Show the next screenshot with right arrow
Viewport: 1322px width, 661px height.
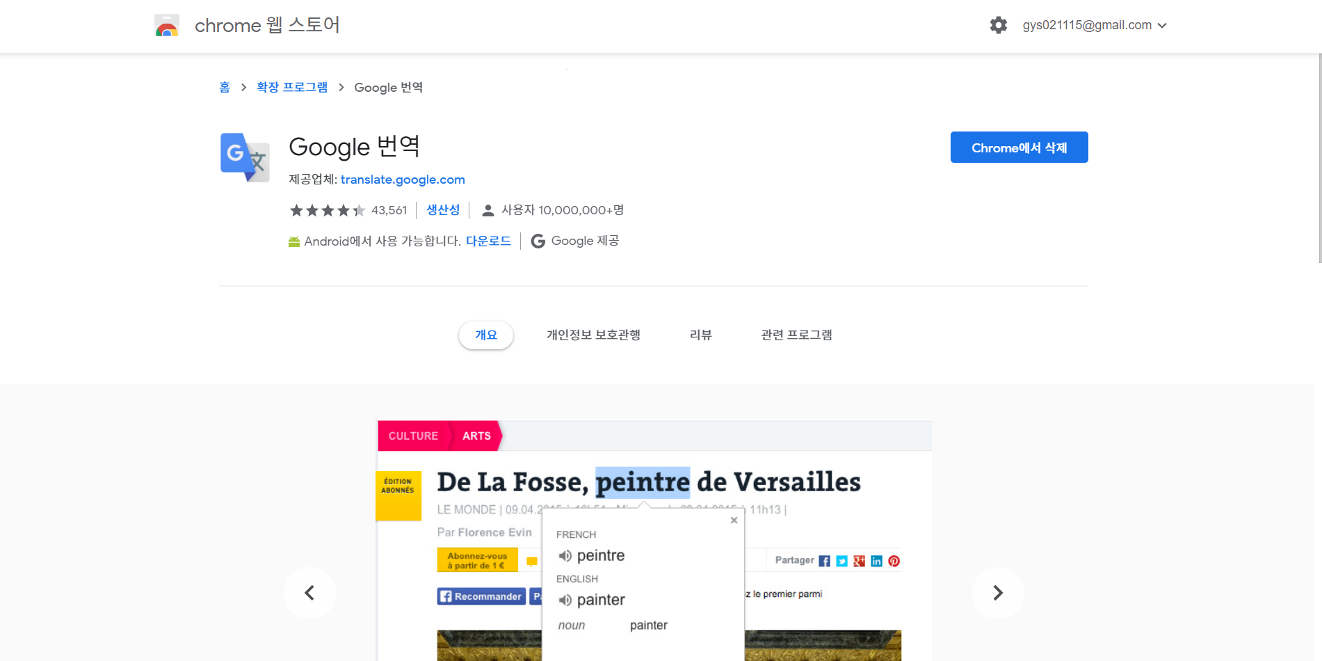pos(998,593)
